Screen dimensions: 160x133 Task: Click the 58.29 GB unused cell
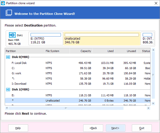[x=130, y=79]
